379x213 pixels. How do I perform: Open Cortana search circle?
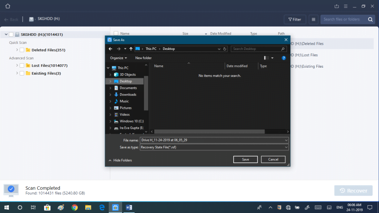point(20,207)
